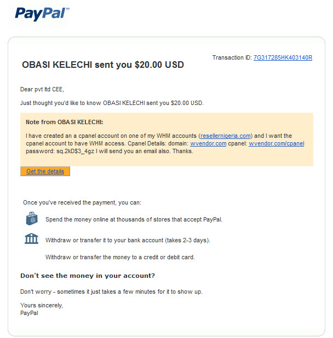The width and height of the screenshot is (333, 338).
Task: Click Don't see the money heading
Action: tap(88, 276)
